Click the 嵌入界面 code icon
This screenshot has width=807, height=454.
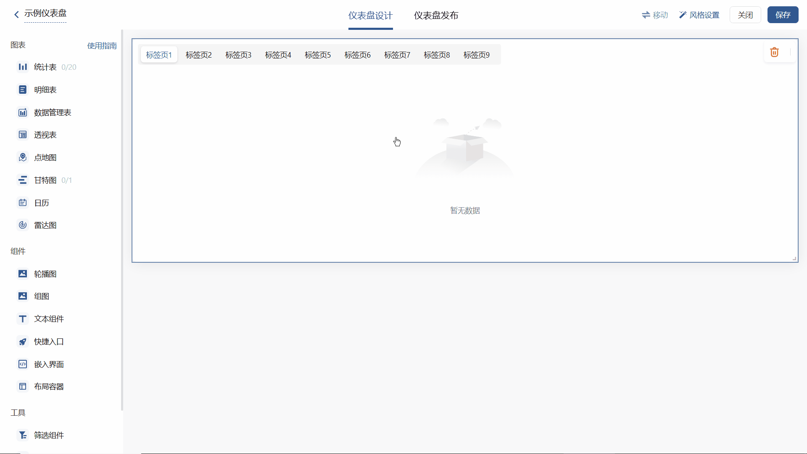(x=23, y=364)
